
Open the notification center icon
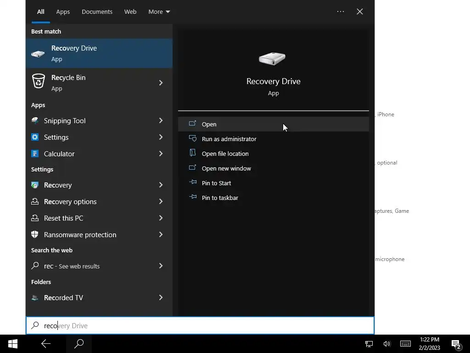456,344
